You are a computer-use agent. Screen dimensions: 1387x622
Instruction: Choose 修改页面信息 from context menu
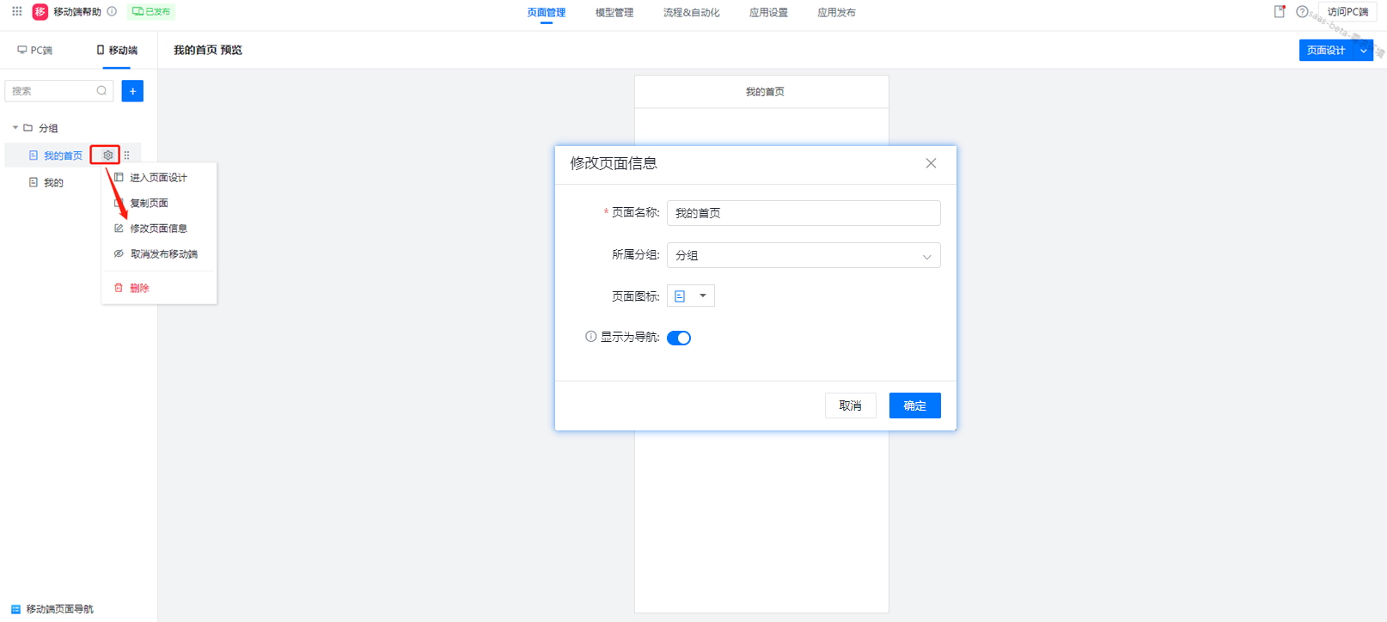pos(159,229)
